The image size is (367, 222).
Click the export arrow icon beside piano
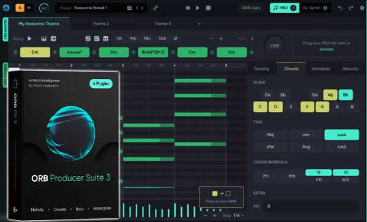coord(53,39)
